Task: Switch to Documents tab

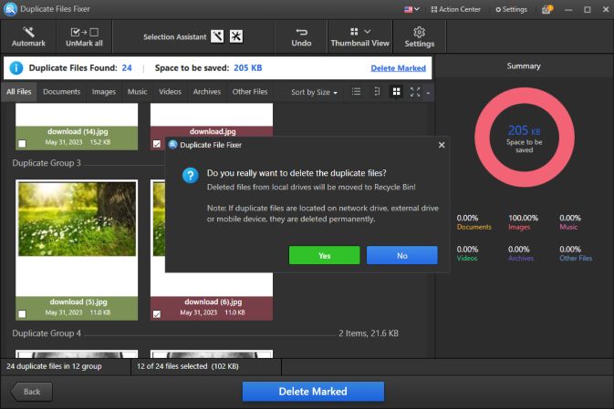Action: [61, 91]
